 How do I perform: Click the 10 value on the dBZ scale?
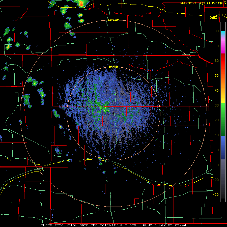(217, 135)
